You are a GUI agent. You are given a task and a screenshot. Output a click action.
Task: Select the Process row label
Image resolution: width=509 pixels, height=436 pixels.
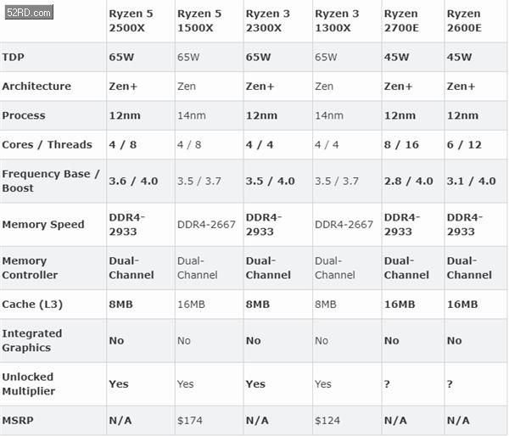(x=24, y=115)
